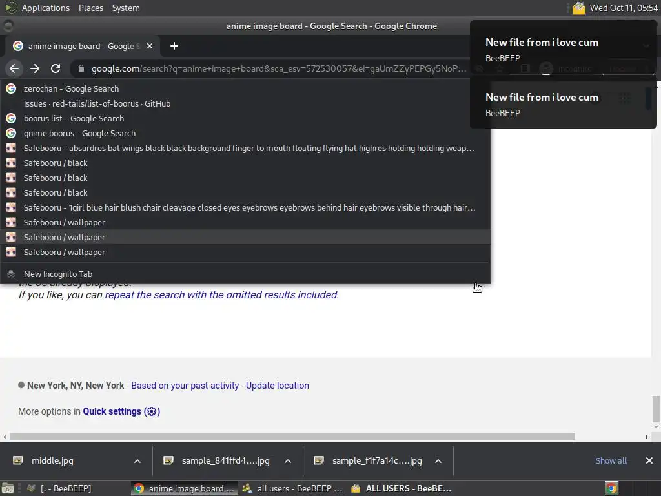Close the downloads bar
The height and width of the screenshot is (496, 661).
pyautogui.click(x=649, y=460)
